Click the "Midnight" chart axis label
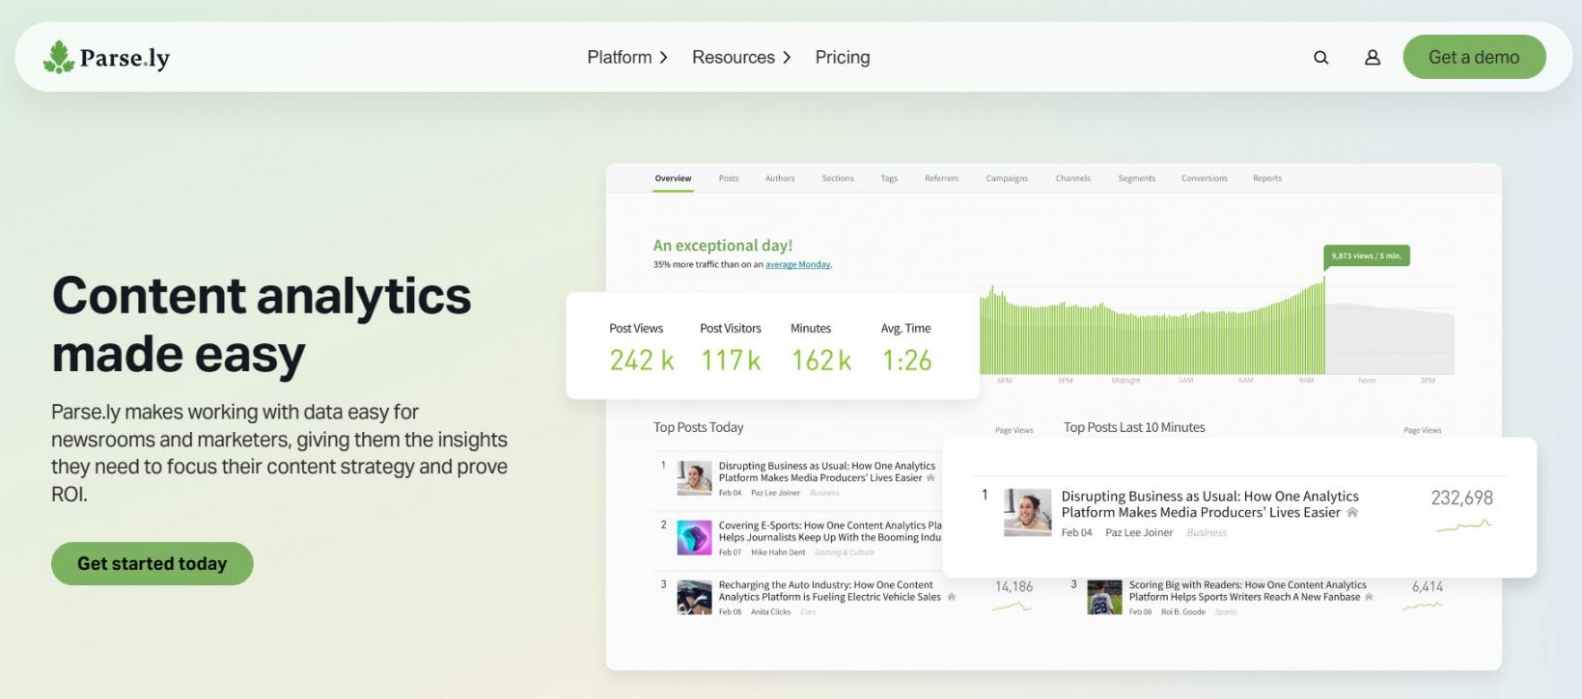The image size is (1582, 699). click(x=1125, y=381)
